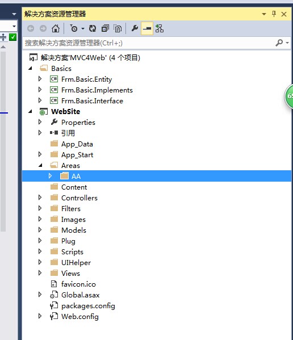This screenshot has height=340, width=293.
Task: Click the green checkbox icon at left edge
Action: [x=13, y=37]
